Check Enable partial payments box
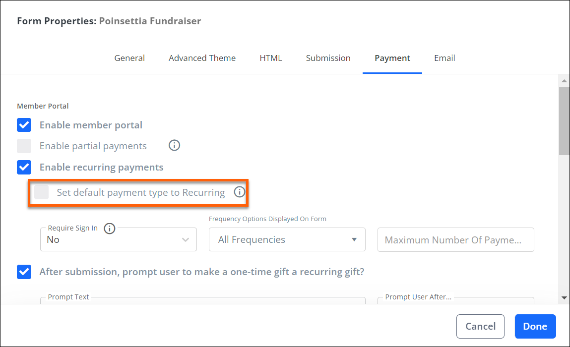The height and width of the screenshot is (347, 570). pos(24,146)
